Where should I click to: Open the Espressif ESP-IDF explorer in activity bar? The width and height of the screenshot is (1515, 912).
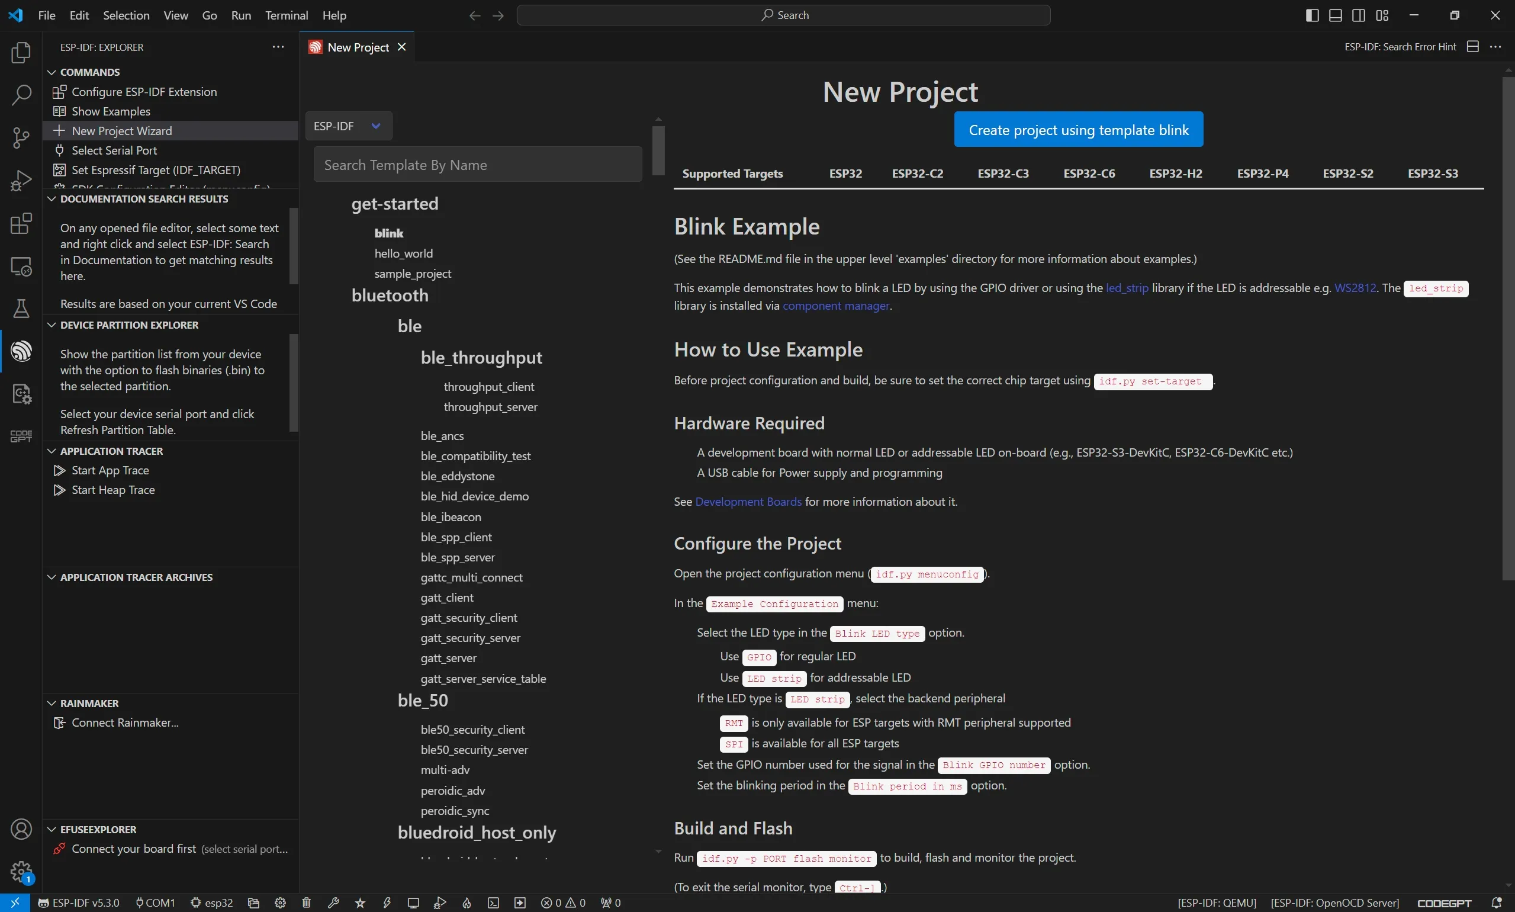point(21,352)
